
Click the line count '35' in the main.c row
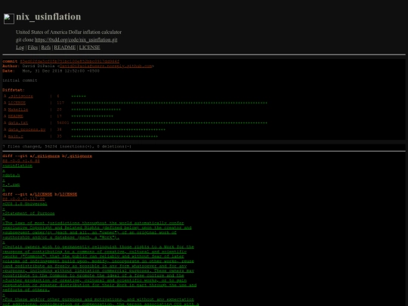pos(60,136)
